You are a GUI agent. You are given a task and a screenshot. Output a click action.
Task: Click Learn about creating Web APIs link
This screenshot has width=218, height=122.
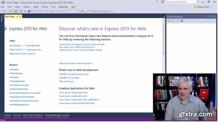[x=73, y=96]
